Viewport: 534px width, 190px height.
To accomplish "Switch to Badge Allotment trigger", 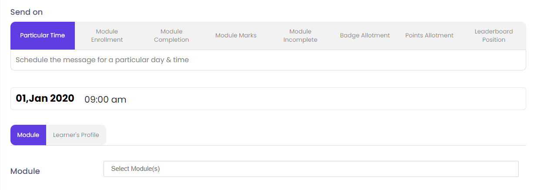I will click(365, 36).
